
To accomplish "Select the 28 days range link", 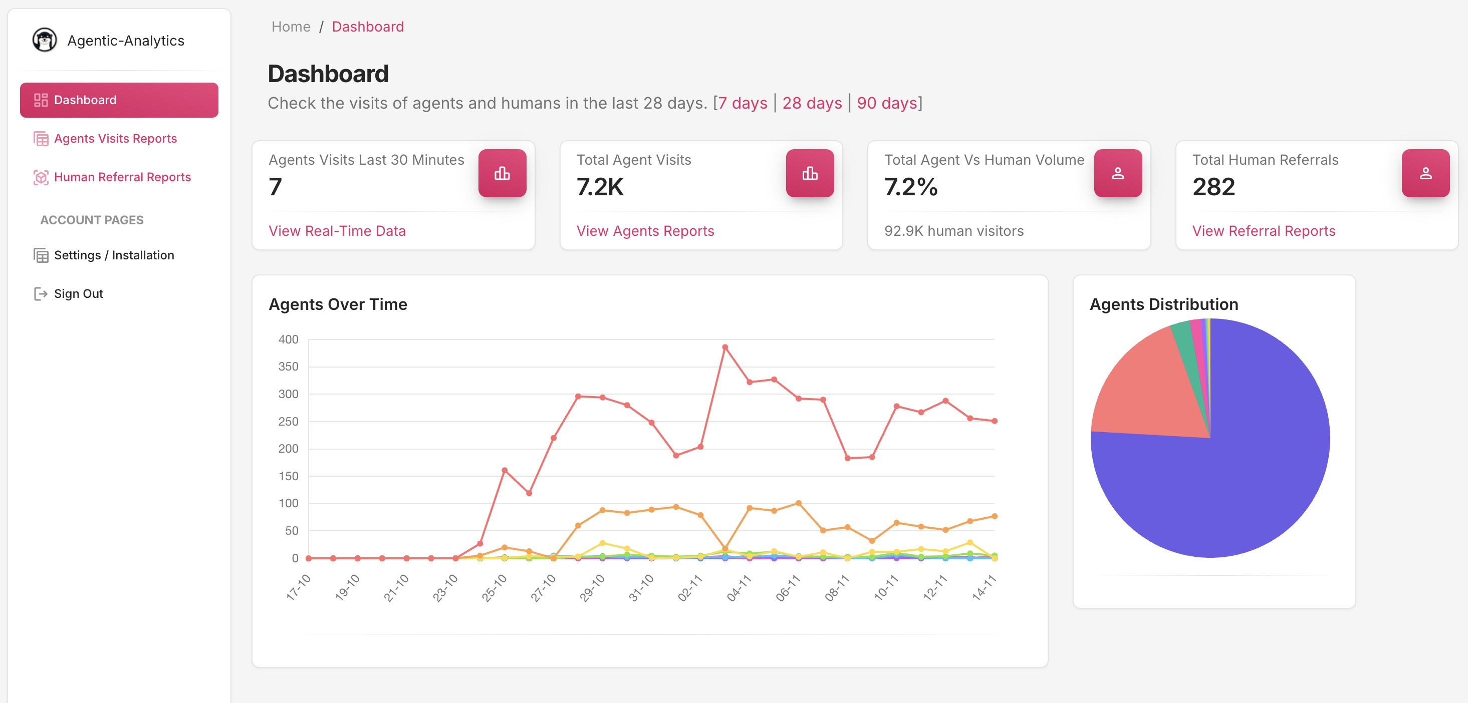I will [812, 103].
